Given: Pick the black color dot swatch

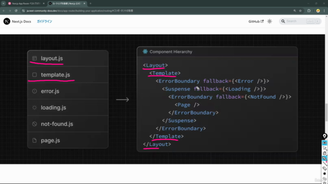Looking at the screenshot, I should tap(324, 174).
